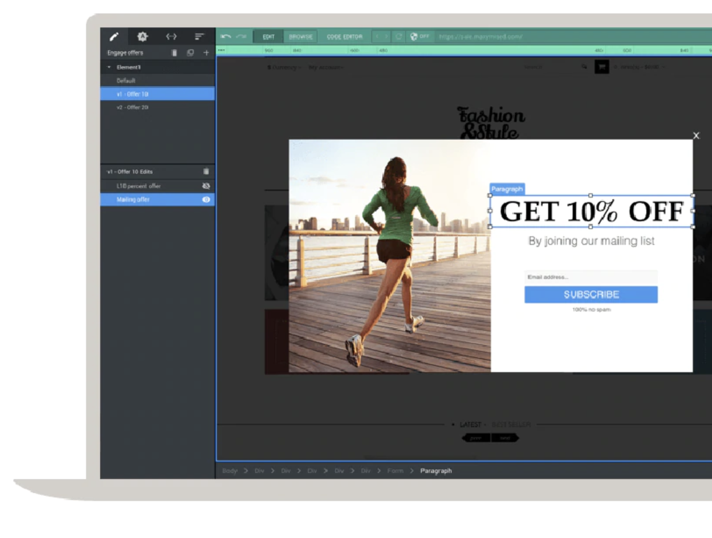
Task: Toggle visibility of the L10 percent offer edit
Action: [206, 186]
